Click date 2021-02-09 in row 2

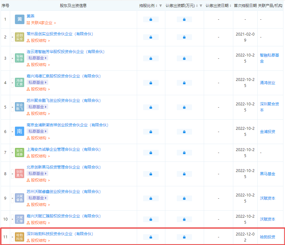(245, 37)
